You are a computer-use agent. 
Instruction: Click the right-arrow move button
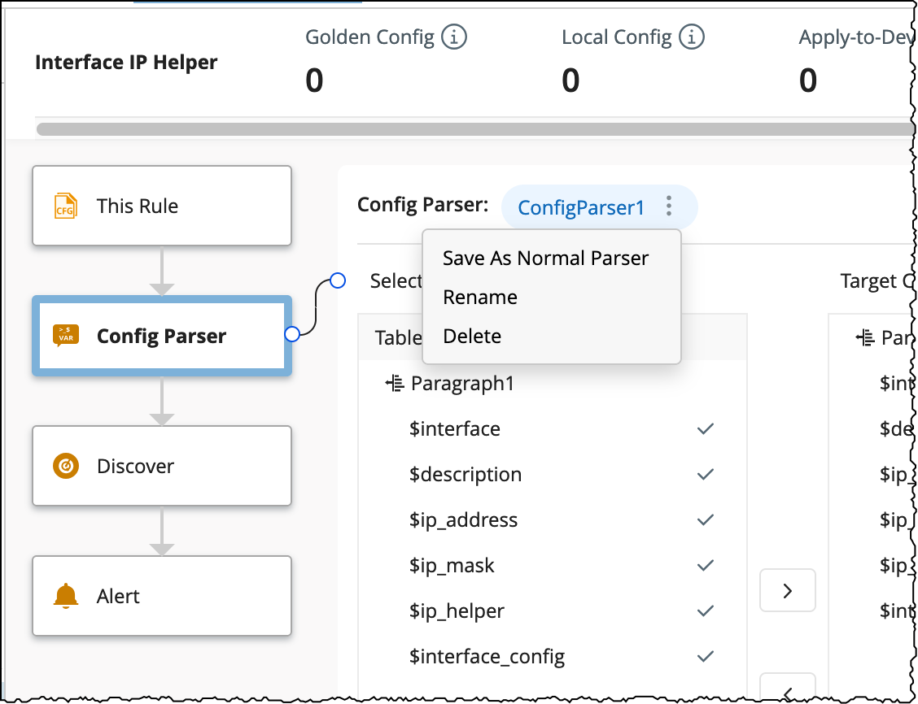[x=787, y=591]
